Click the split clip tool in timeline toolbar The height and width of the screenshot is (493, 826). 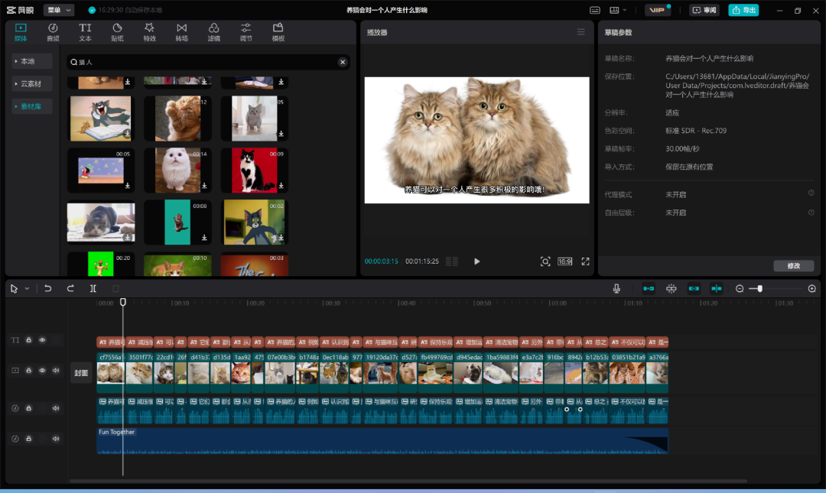pos(93,288)
